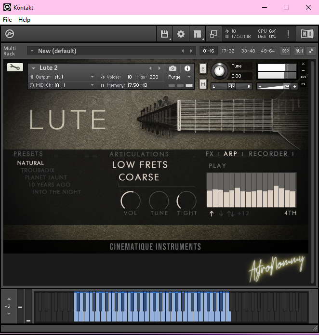Viewport: 319px width, 335px height.
Task: Toggle the PV button on instrument header
Action: pyautogui.click(x=303, y=84)
